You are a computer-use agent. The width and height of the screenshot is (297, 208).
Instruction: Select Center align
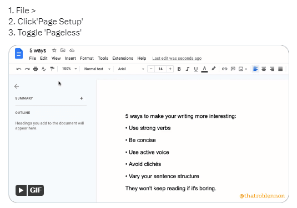click(264, 69)
